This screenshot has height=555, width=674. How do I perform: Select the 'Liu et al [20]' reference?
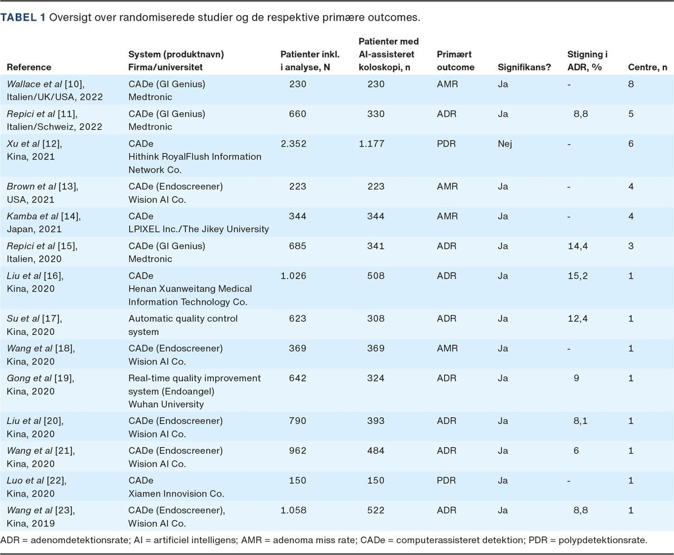coord(36,421)
